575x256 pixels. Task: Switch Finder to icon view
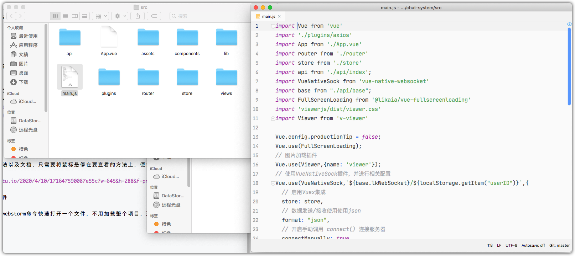(x=56, y=16)
